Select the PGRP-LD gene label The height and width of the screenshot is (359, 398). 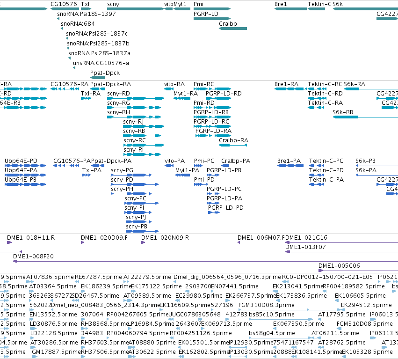(x=206, y=14)
